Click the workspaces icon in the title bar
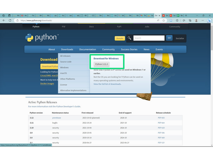 click(x=4, y=15)
